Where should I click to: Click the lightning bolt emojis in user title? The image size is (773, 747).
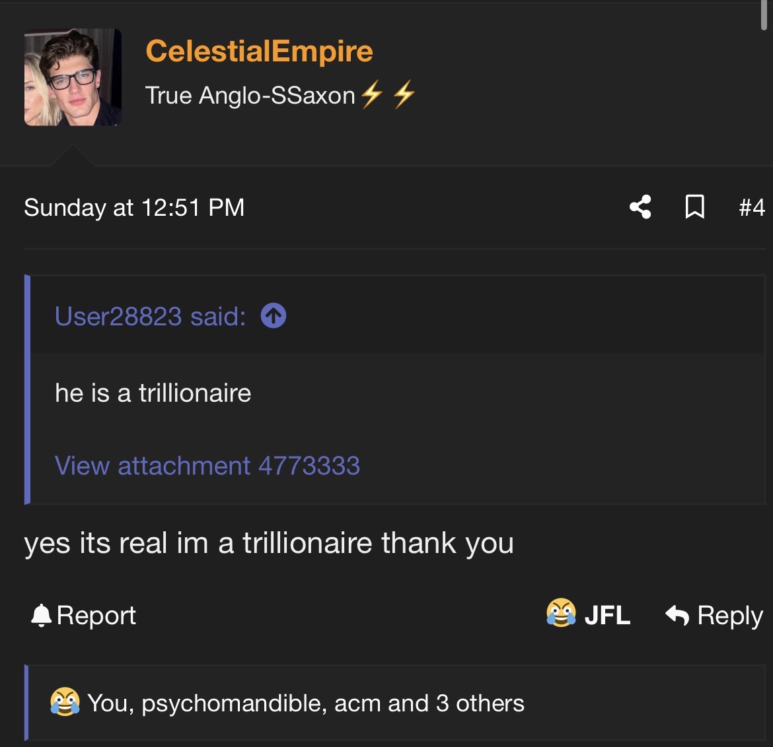388,94
